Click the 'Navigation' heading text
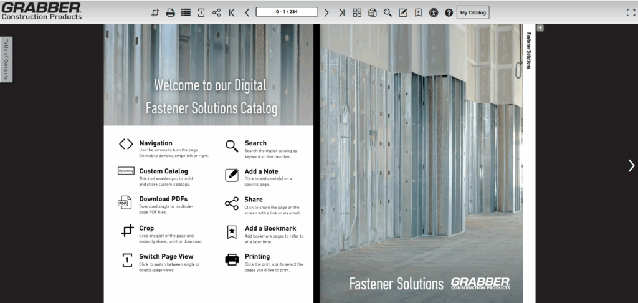This screenshot has width=638, height=303. 155,143
